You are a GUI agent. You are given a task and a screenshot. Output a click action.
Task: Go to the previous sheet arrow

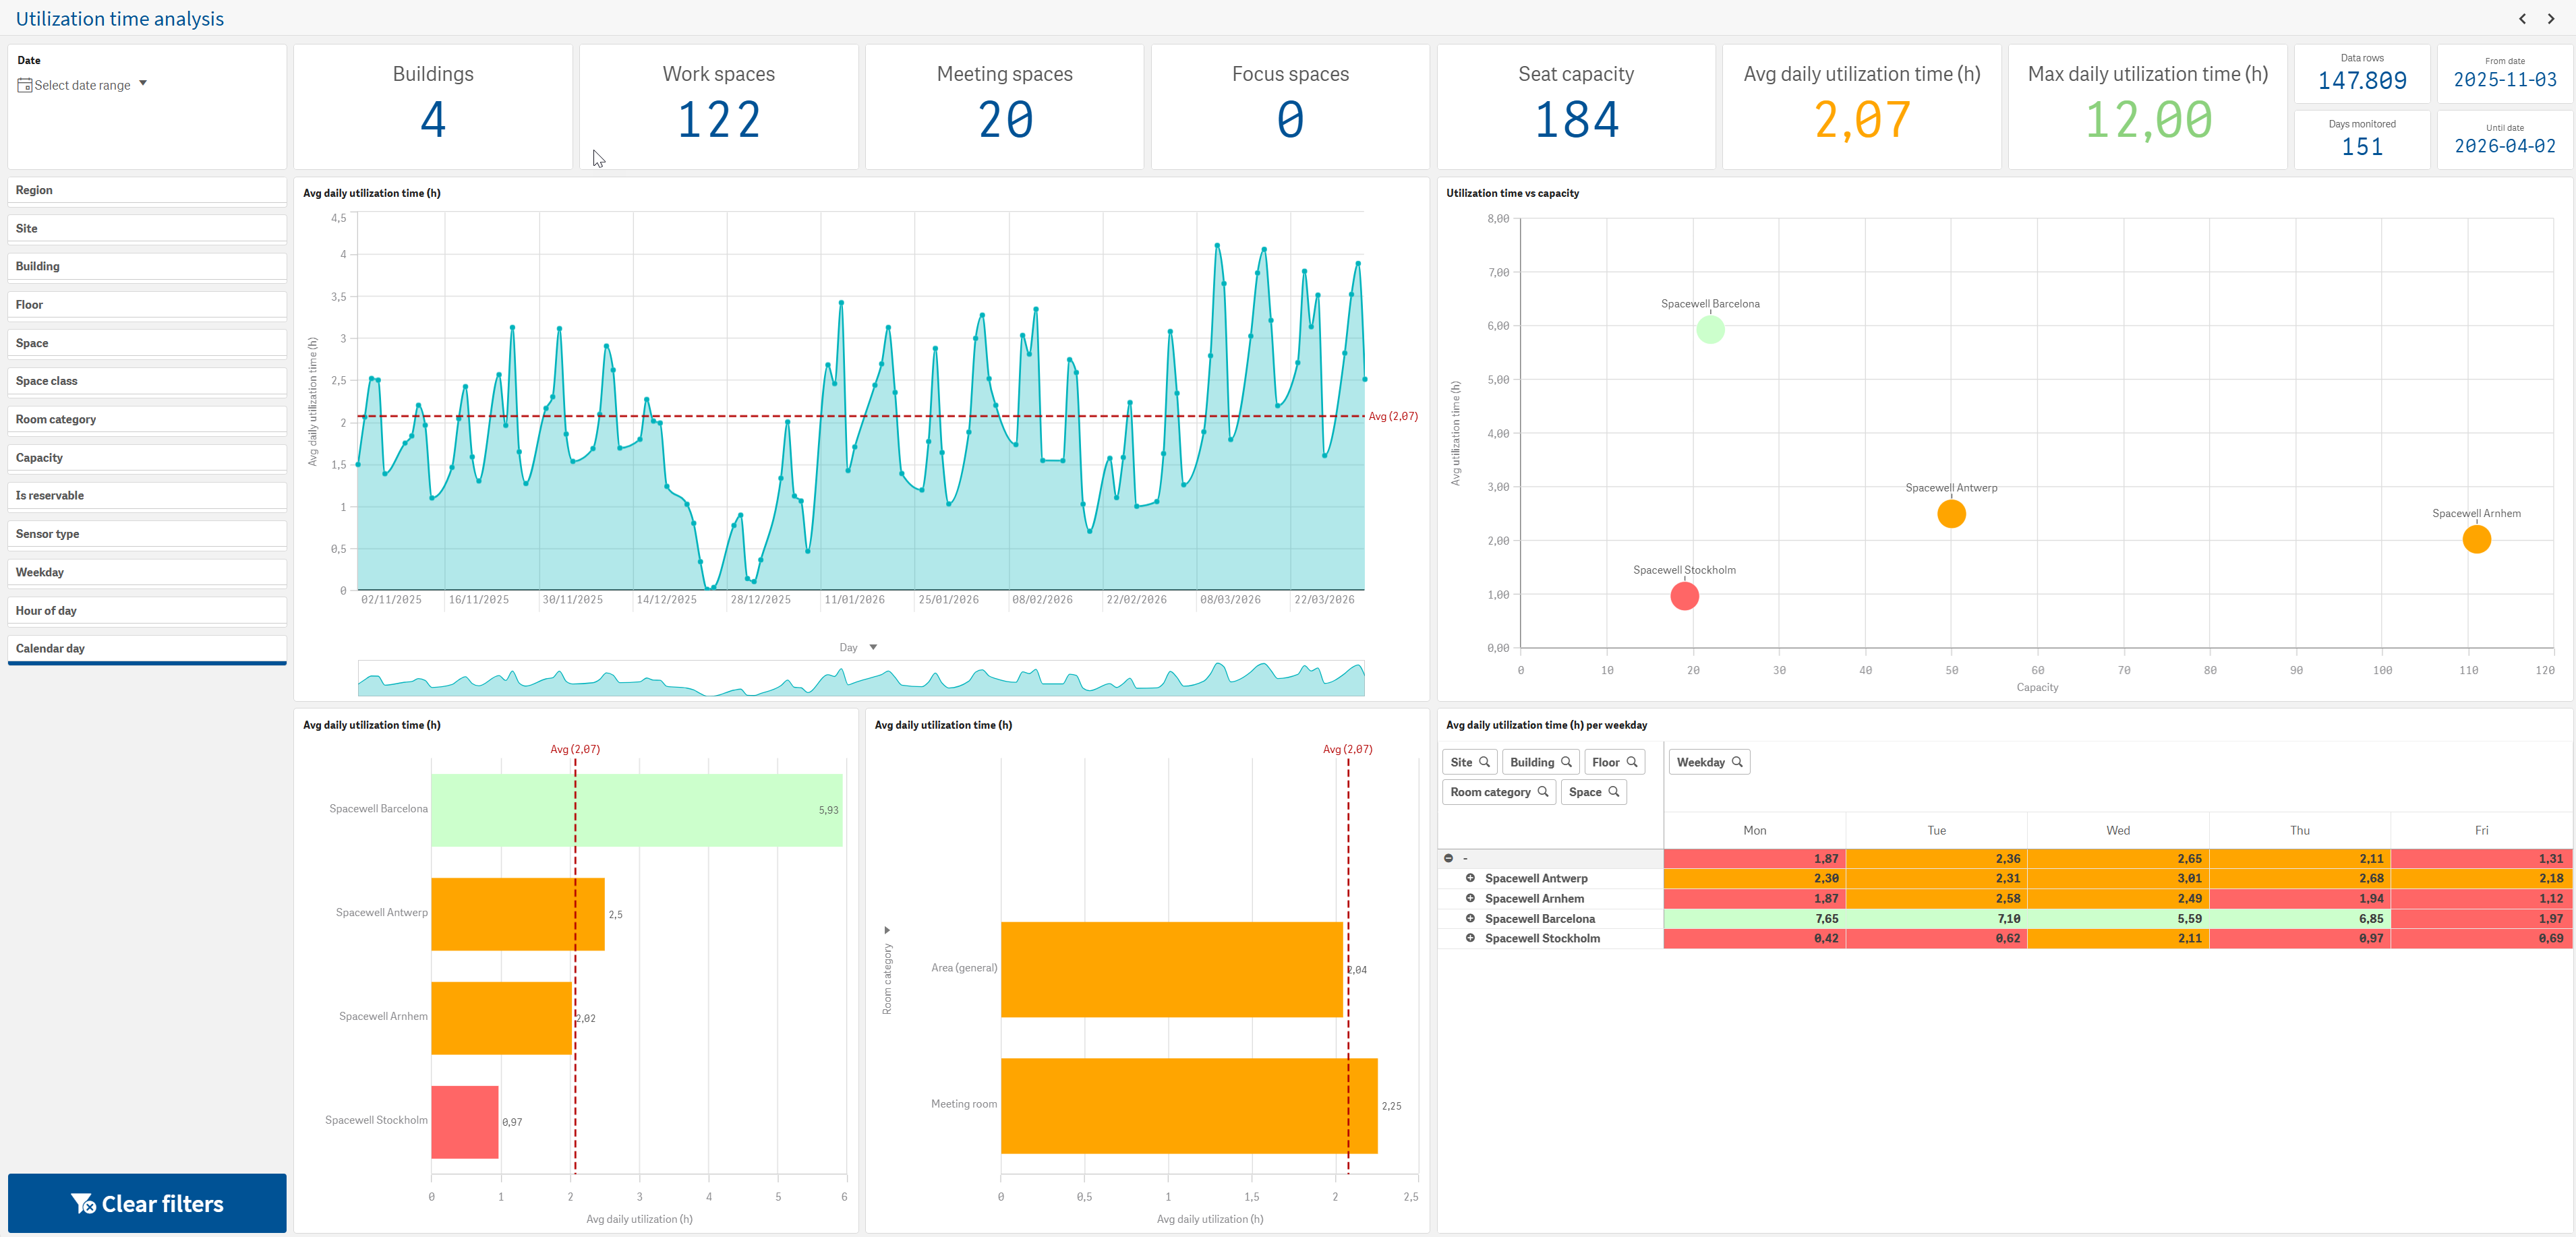click(x=2522, y=18)
